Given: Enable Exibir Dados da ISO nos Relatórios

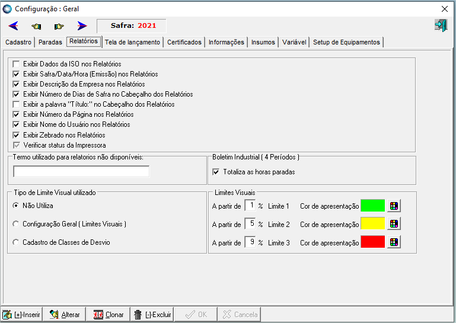Looking at the screenshot, I should 16,64.
